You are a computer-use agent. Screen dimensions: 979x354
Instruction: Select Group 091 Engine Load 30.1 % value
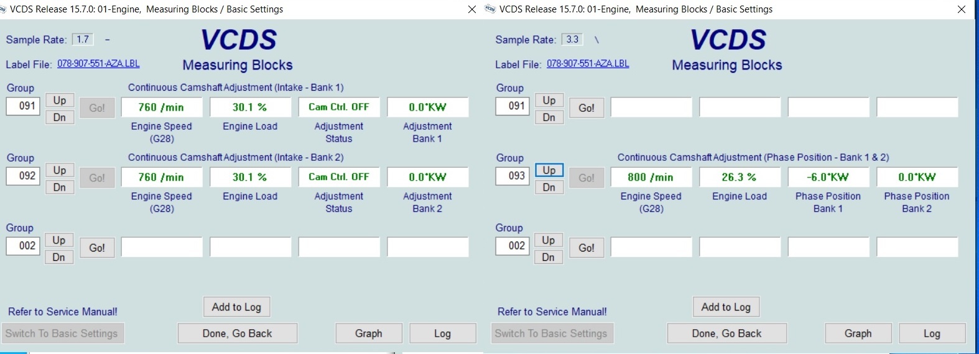[251, 107]
